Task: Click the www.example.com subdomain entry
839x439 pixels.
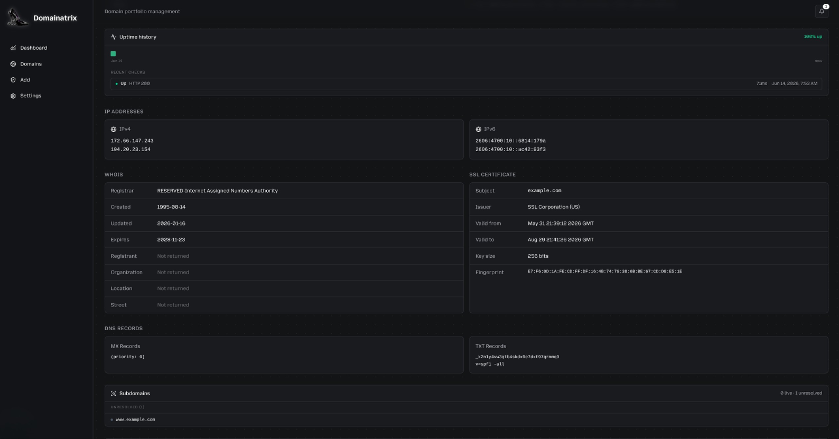Action: pyautogui.click(x=135, y=419)
